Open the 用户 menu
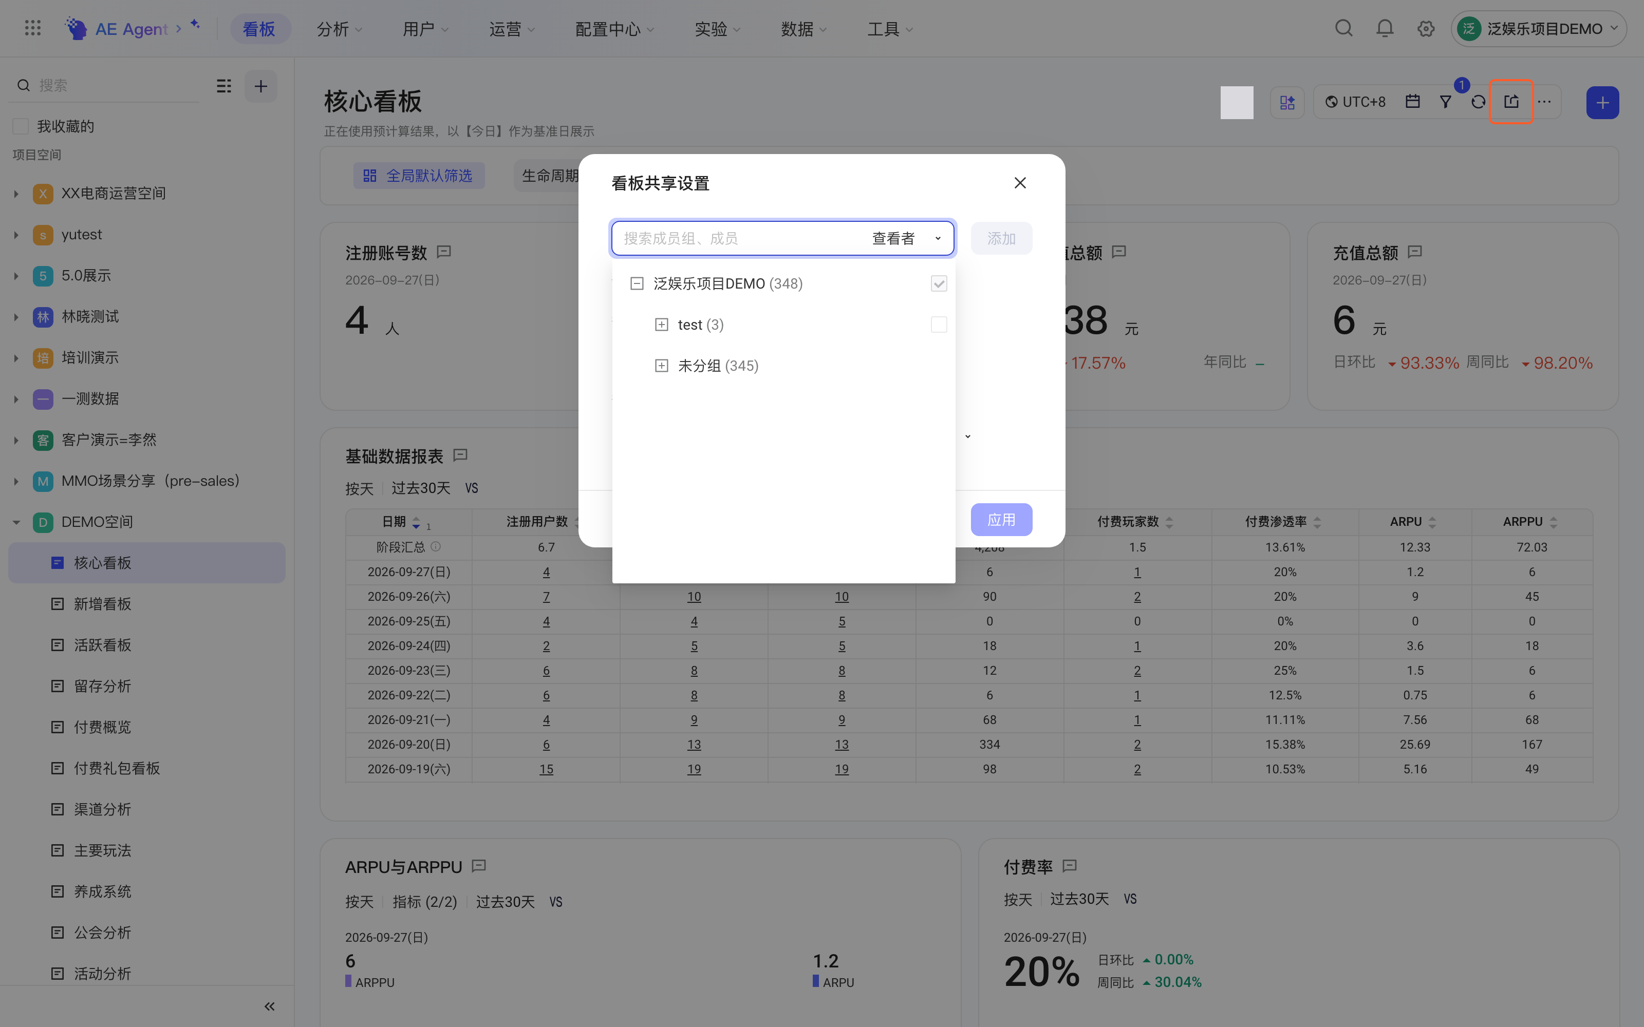 tap(426, 29)
